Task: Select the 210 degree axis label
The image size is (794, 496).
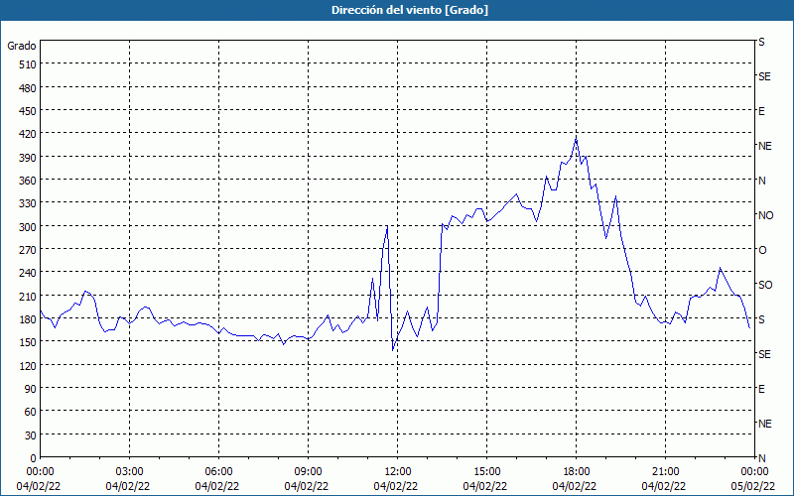Action: coord(28,296)
